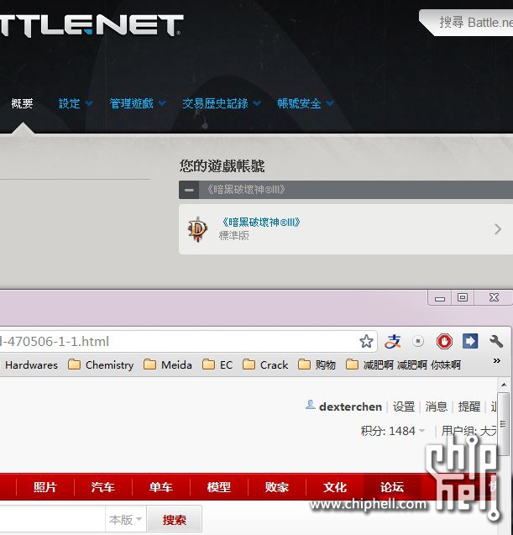This screenshot has height=535, width=513.
Task: Go to the 照片 section
Action: [x=45, y=487]
